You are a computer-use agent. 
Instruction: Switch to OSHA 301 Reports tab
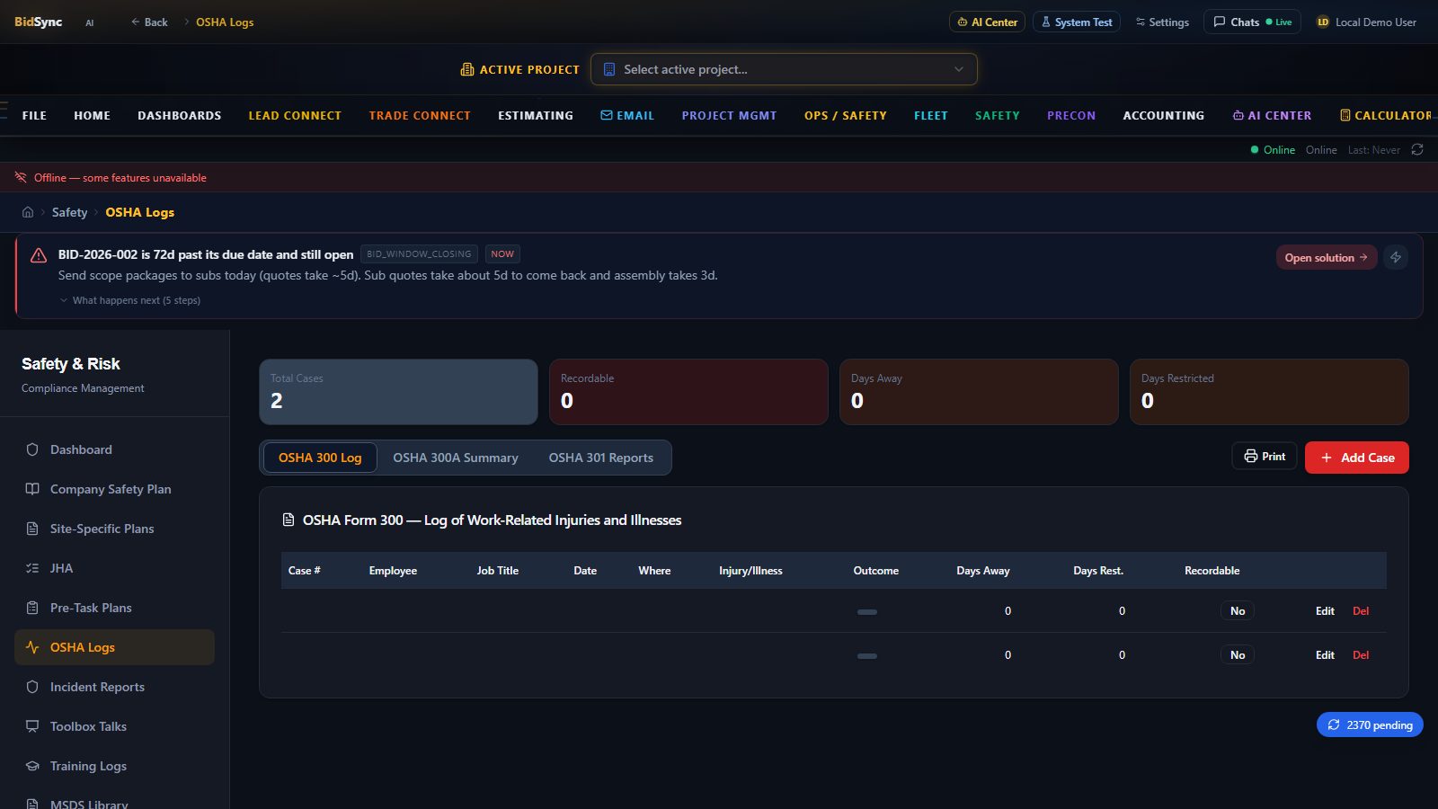(x=601, y=458)
